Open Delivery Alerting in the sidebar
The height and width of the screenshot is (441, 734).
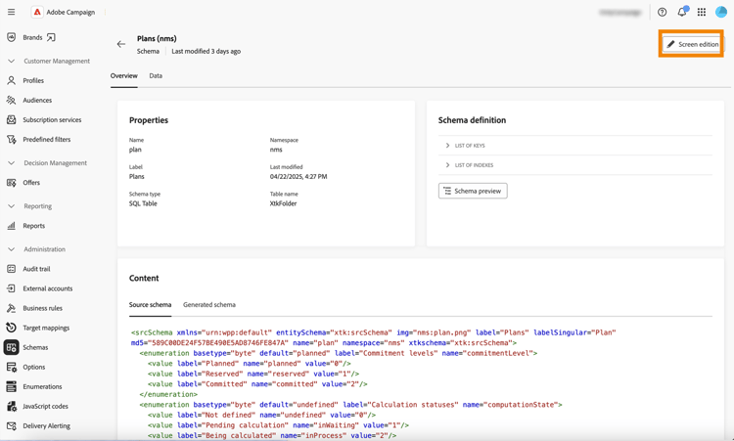point(46,425)
